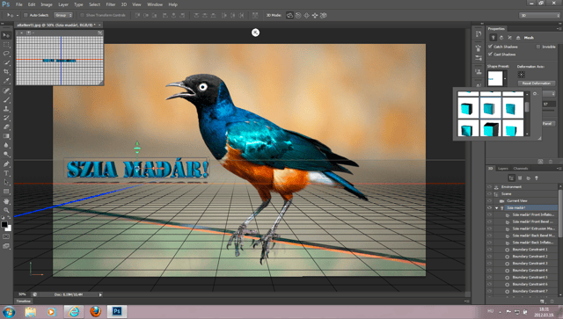Open Deform properties icon in Properties panel
Image resolution: width=563 pixels, height=319 pixels.
point(501,37)
